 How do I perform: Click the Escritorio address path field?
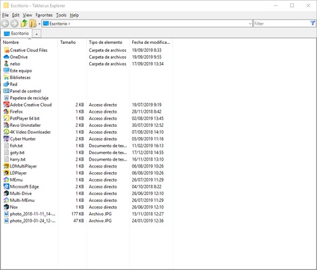147,24
